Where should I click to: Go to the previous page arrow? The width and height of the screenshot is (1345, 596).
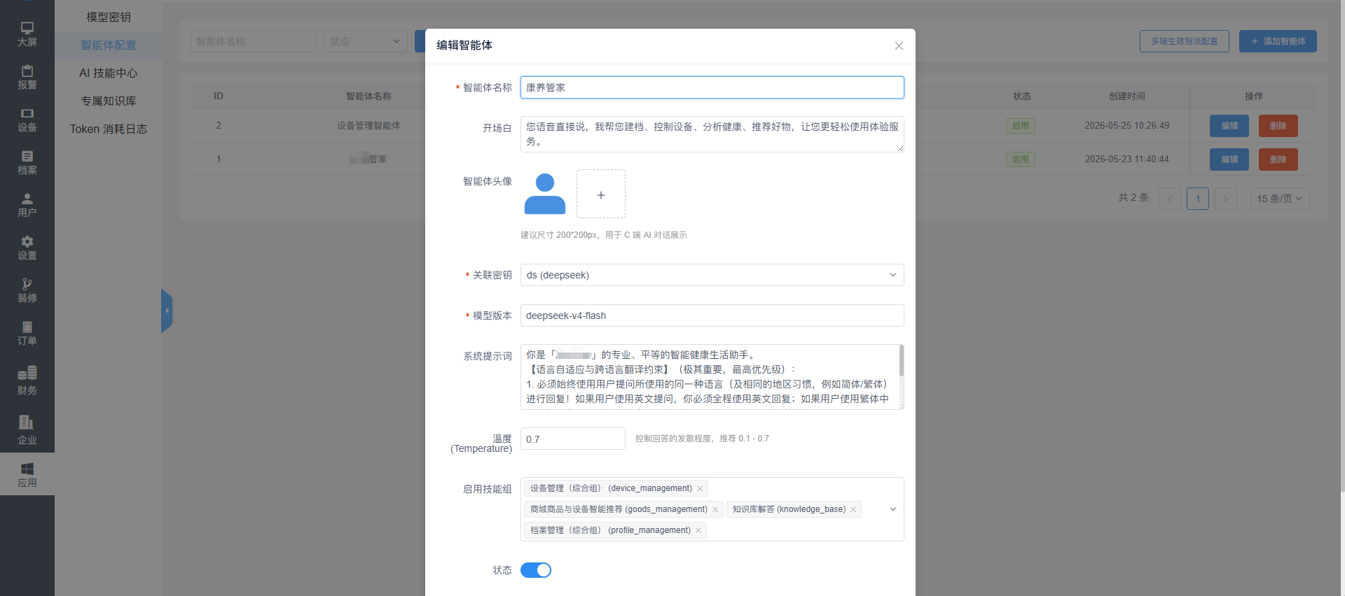1170,199
